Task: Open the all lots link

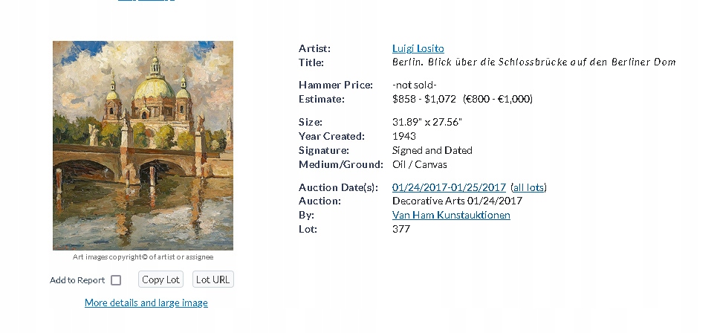Action: tap(528, 187)
